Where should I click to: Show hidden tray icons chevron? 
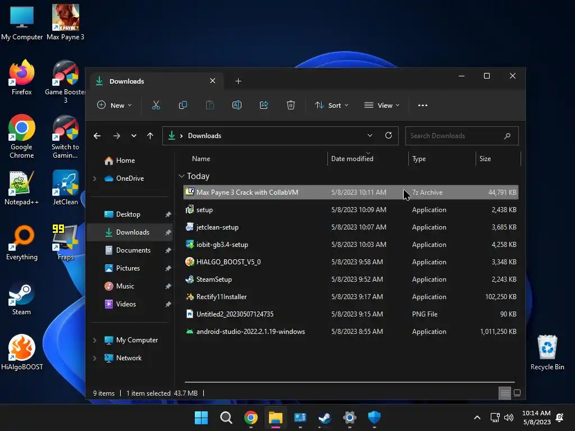(477, 418)
